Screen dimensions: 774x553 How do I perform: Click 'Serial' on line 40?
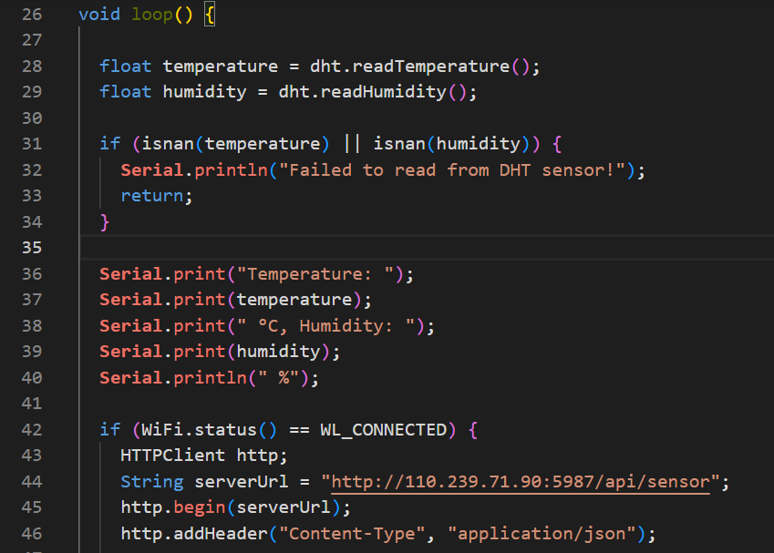click(130, 378)
